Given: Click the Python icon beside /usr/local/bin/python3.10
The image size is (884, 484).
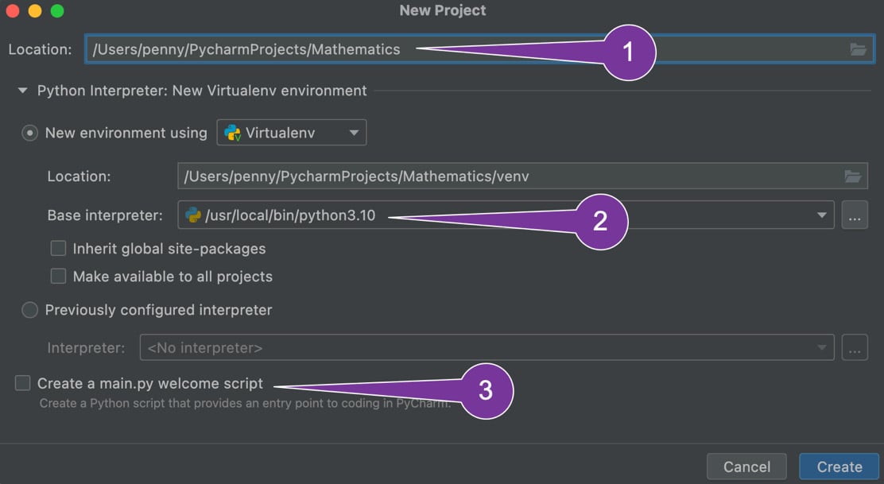Looking at the screenshot, I should pyautogui.click(x=193, y=215).
